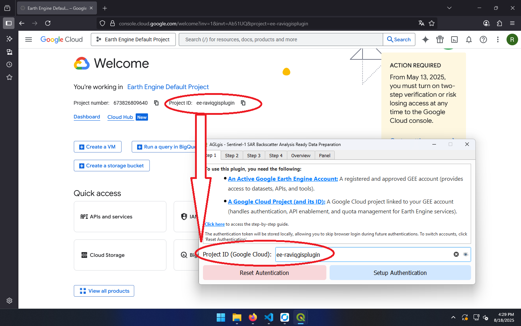Open the Dashboard link

point(87,117)
